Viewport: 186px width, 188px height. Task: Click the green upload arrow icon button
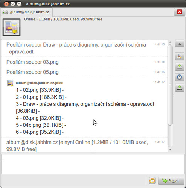click(180, 88)
